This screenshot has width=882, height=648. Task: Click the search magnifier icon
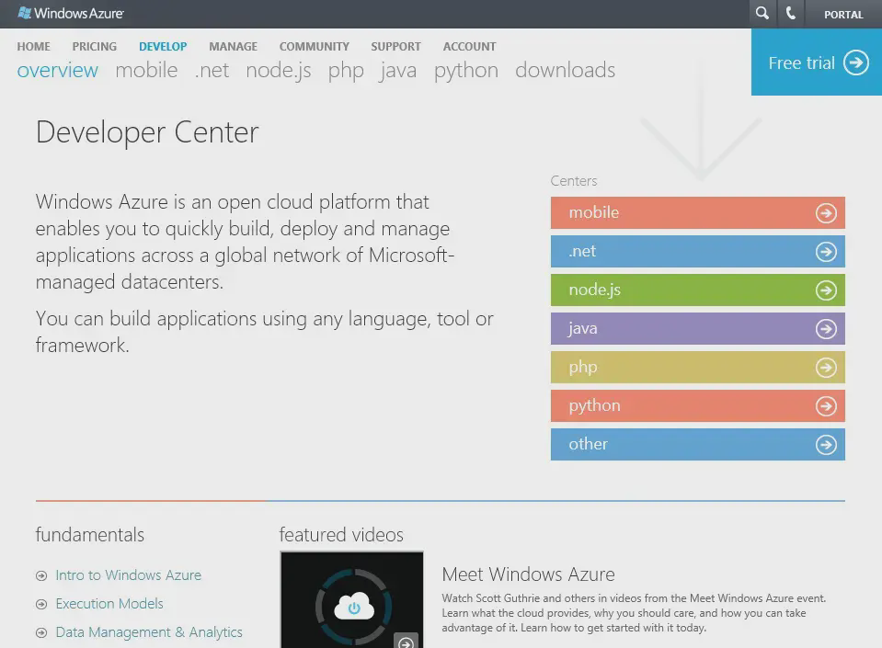point(762,14)
